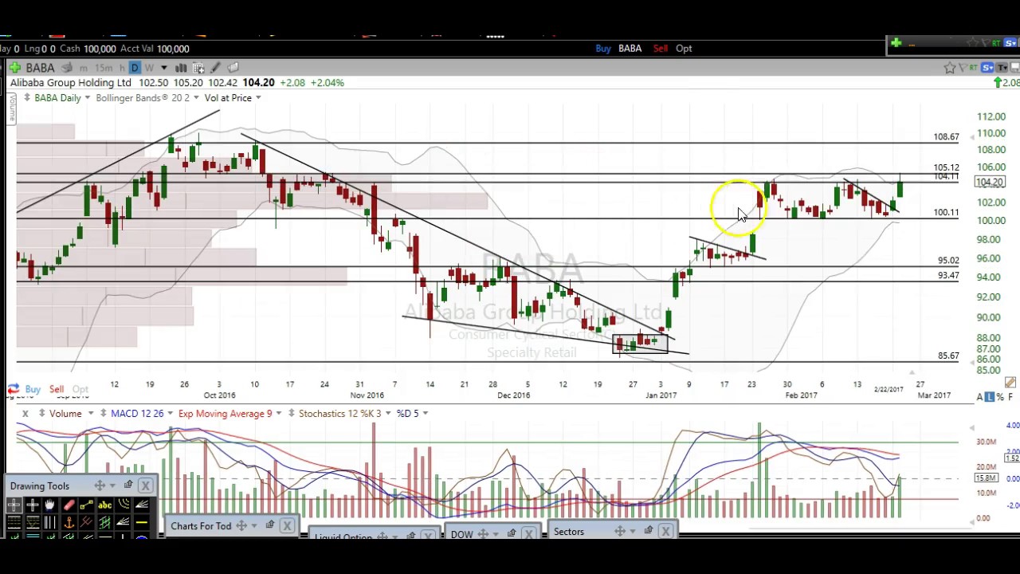Open the Vol at Price dropdown
Viewport: 1020px width, 574px height.
257,98
